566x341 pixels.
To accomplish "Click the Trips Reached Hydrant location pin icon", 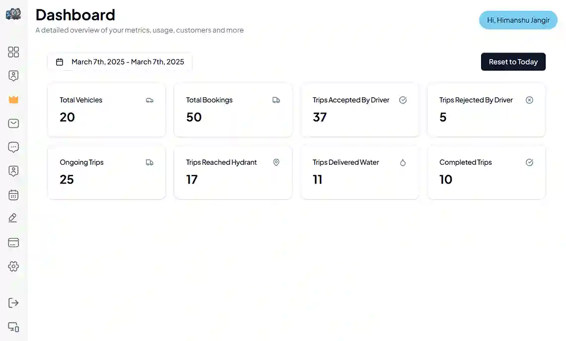I will pos(276,162).
